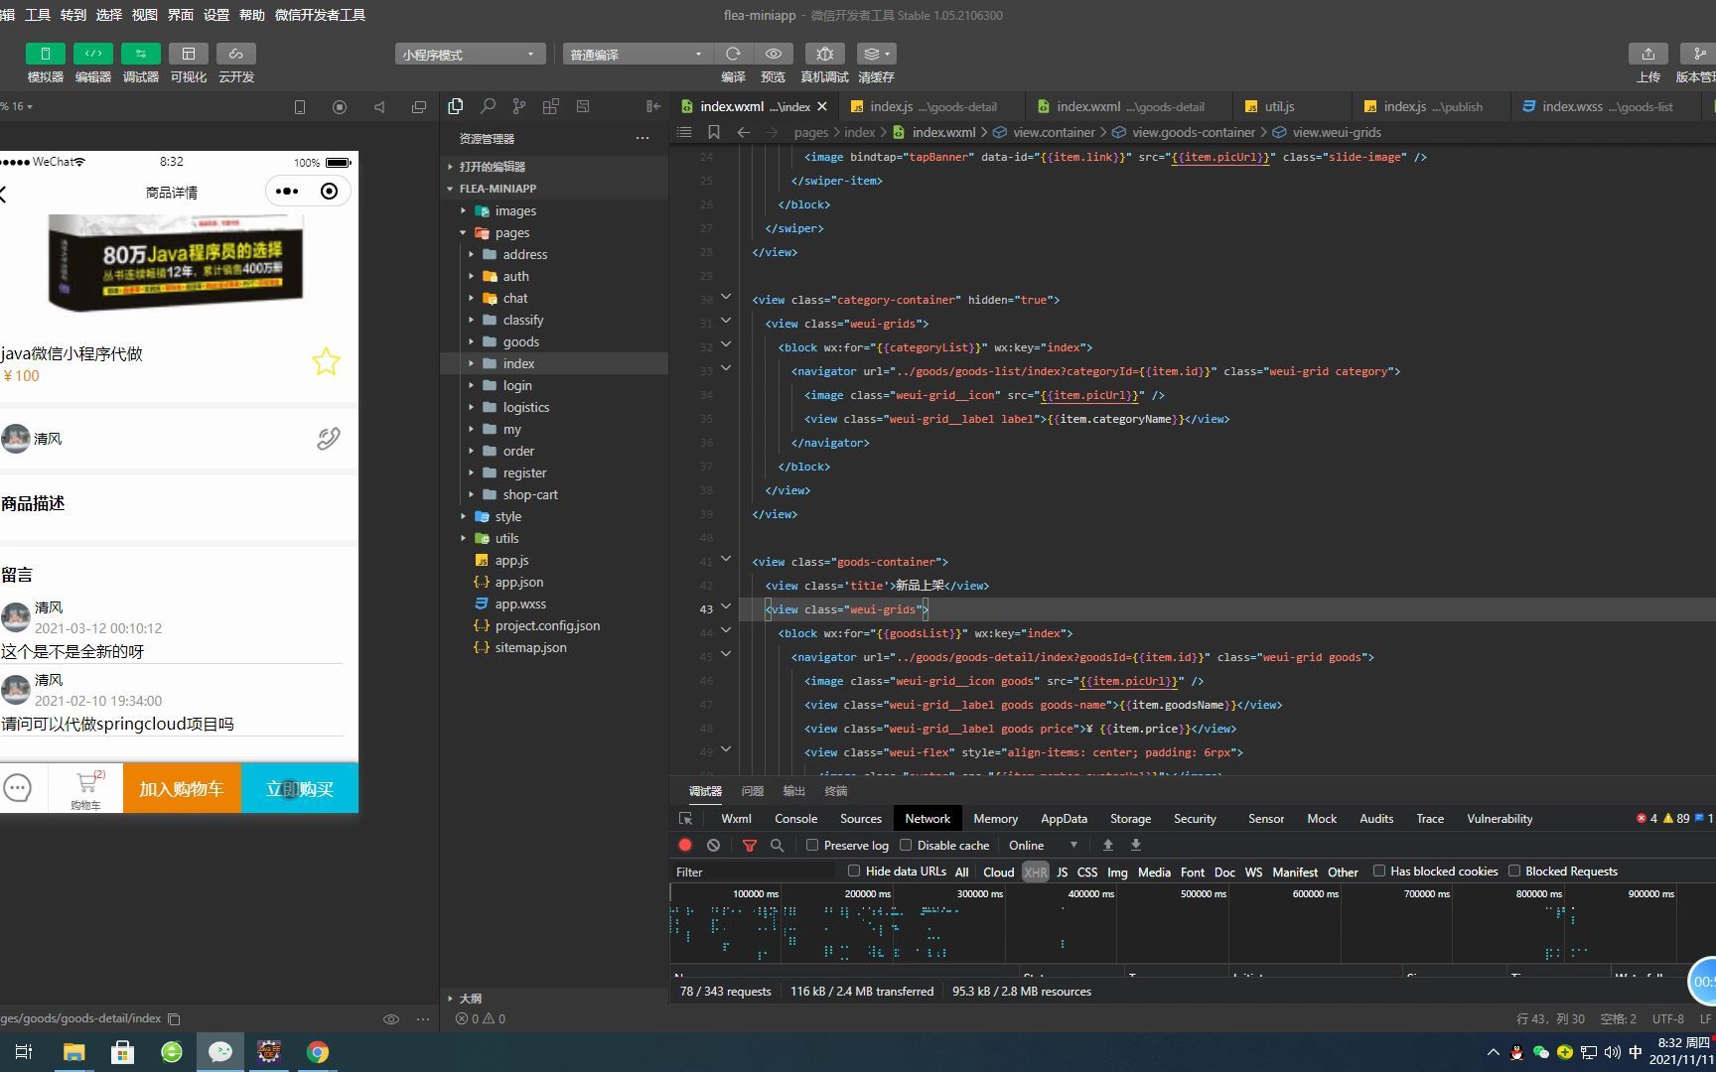Check Blocked Requests
Image resolution: width=1716 pixels, height=1072 pixels.
pos(1514,871)
